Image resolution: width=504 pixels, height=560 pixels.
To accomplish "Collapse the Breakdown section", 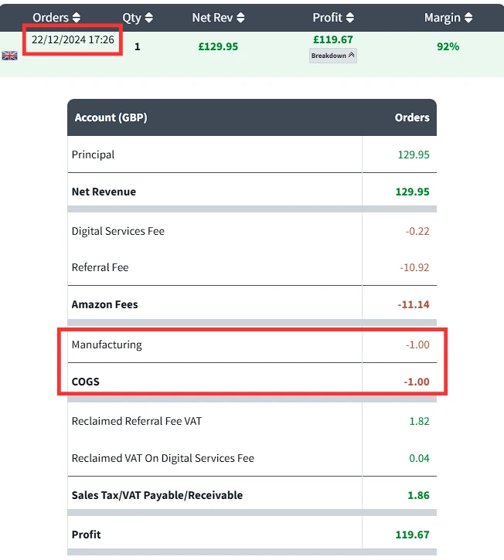I will click(x=333, y=56).
